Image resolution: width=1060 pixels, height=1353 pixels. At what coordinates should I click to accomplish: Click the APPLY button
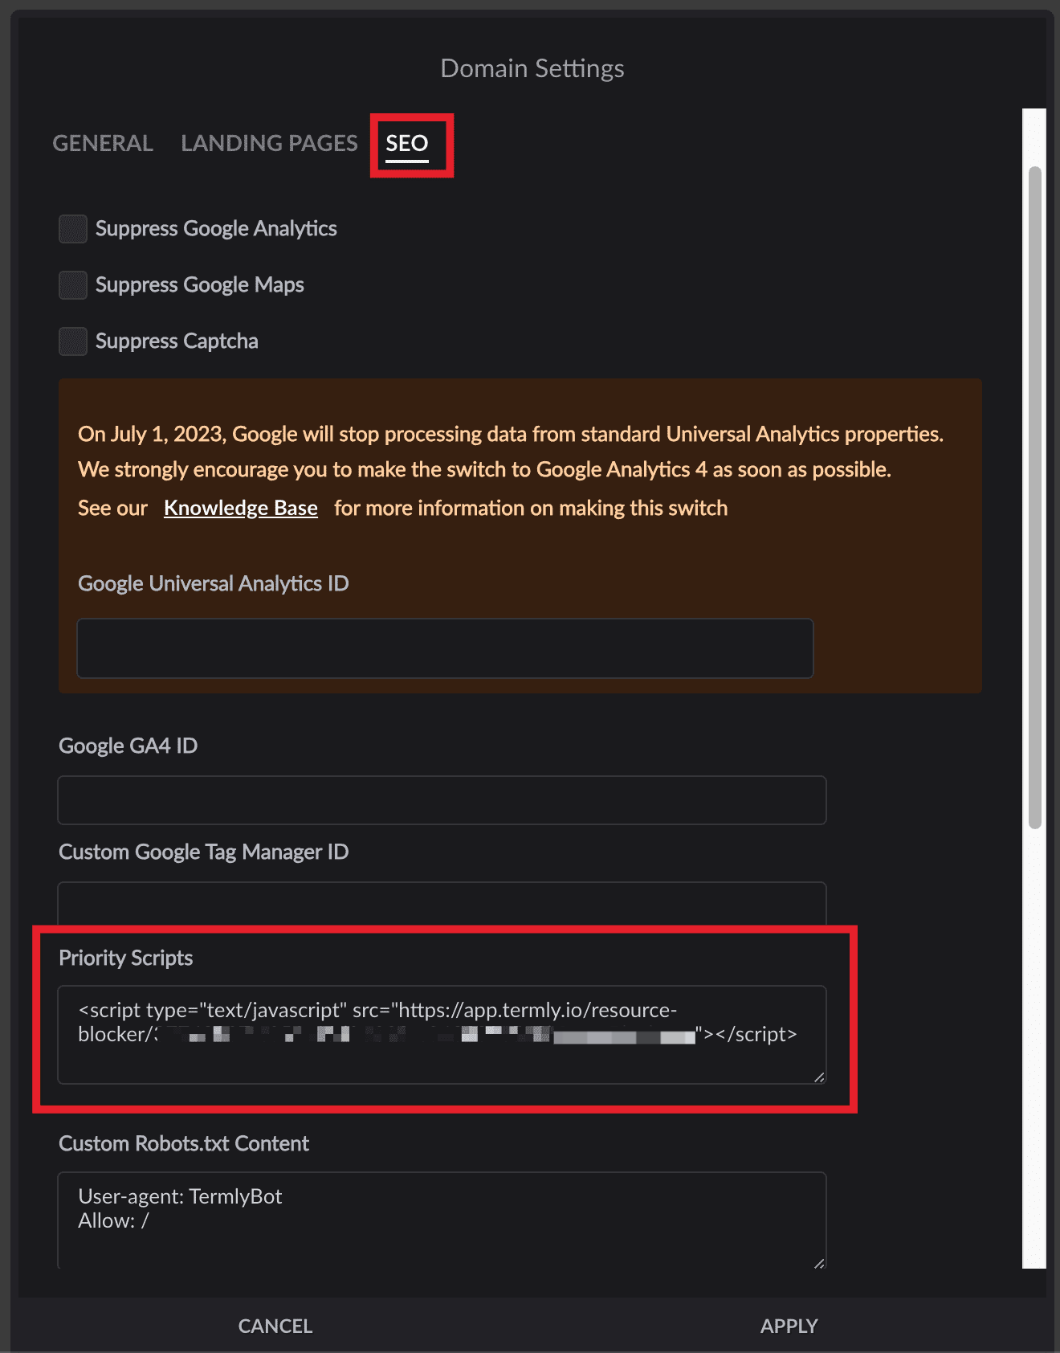789,1326
